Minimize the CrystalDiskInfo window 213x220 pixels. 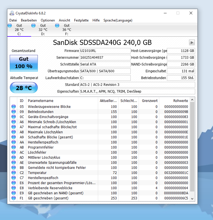[165, 13]
